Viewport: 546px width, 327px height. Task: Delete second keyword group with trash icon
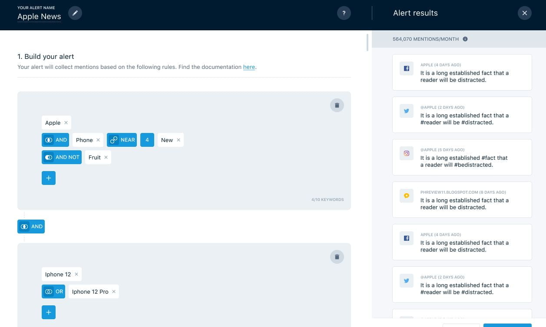[337, 257]
